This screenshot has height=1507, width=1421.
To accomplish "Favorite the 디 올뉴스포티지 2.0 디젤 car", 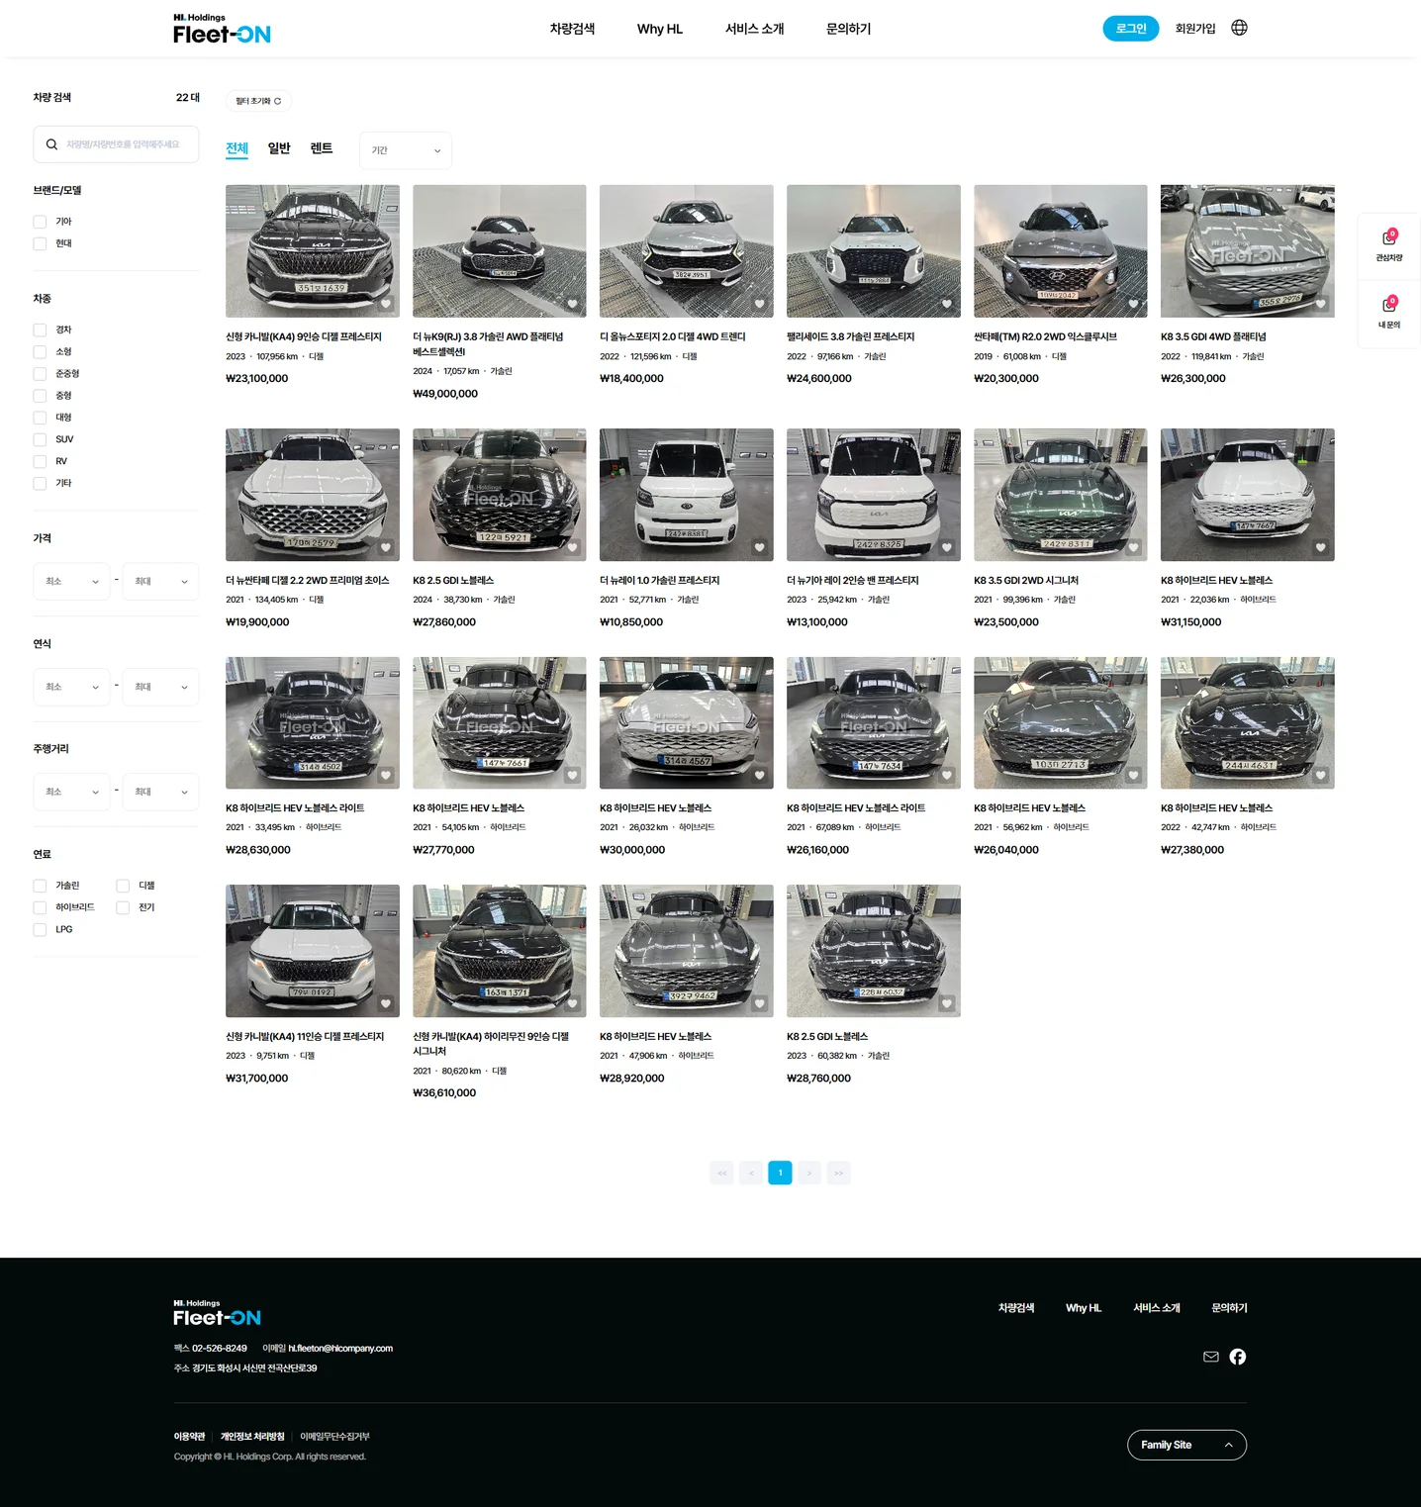I will (x=759, y=304).
